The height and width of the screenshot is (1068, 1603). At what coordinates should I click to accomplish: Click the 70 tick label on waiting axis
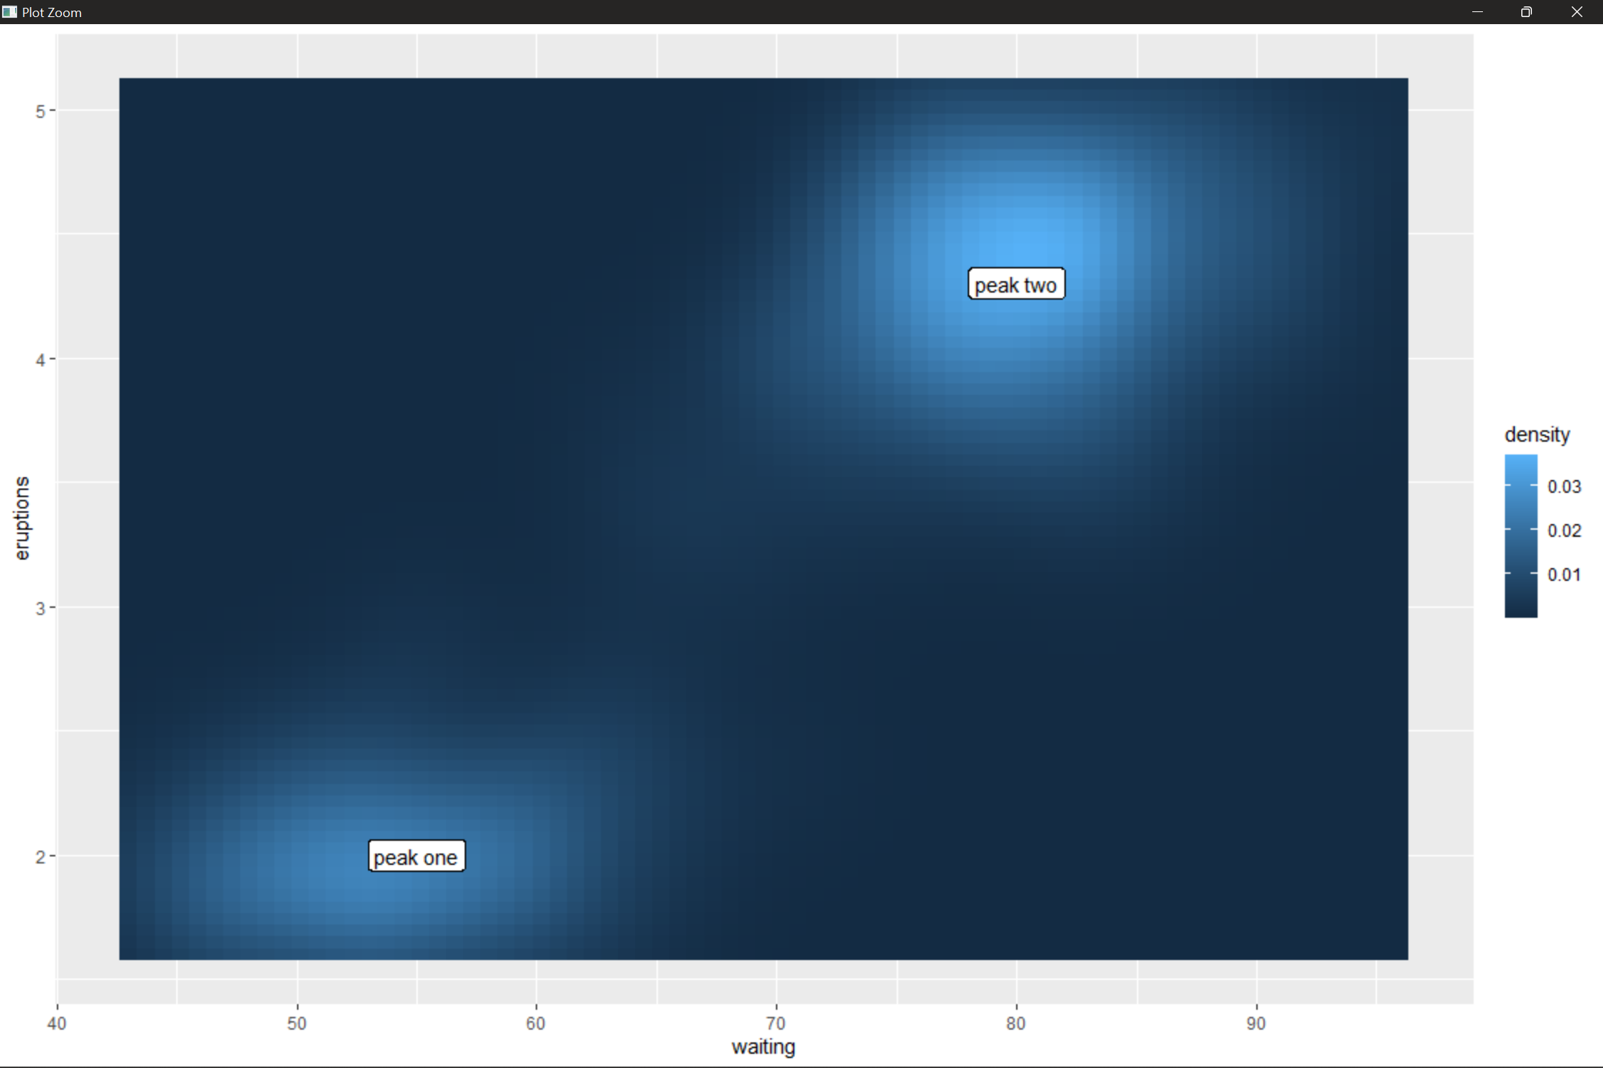[x=776, y=1023]
